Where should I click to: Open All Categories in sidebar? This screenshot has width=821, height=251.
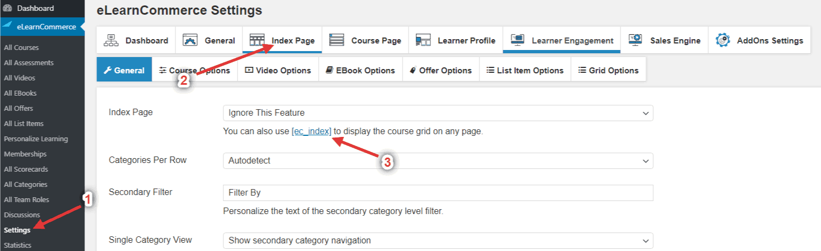coord(26,184)
